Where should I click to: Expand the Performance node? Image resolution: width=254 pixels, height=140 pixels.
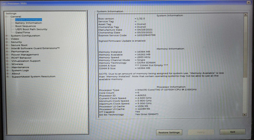[x=7, y=51]
